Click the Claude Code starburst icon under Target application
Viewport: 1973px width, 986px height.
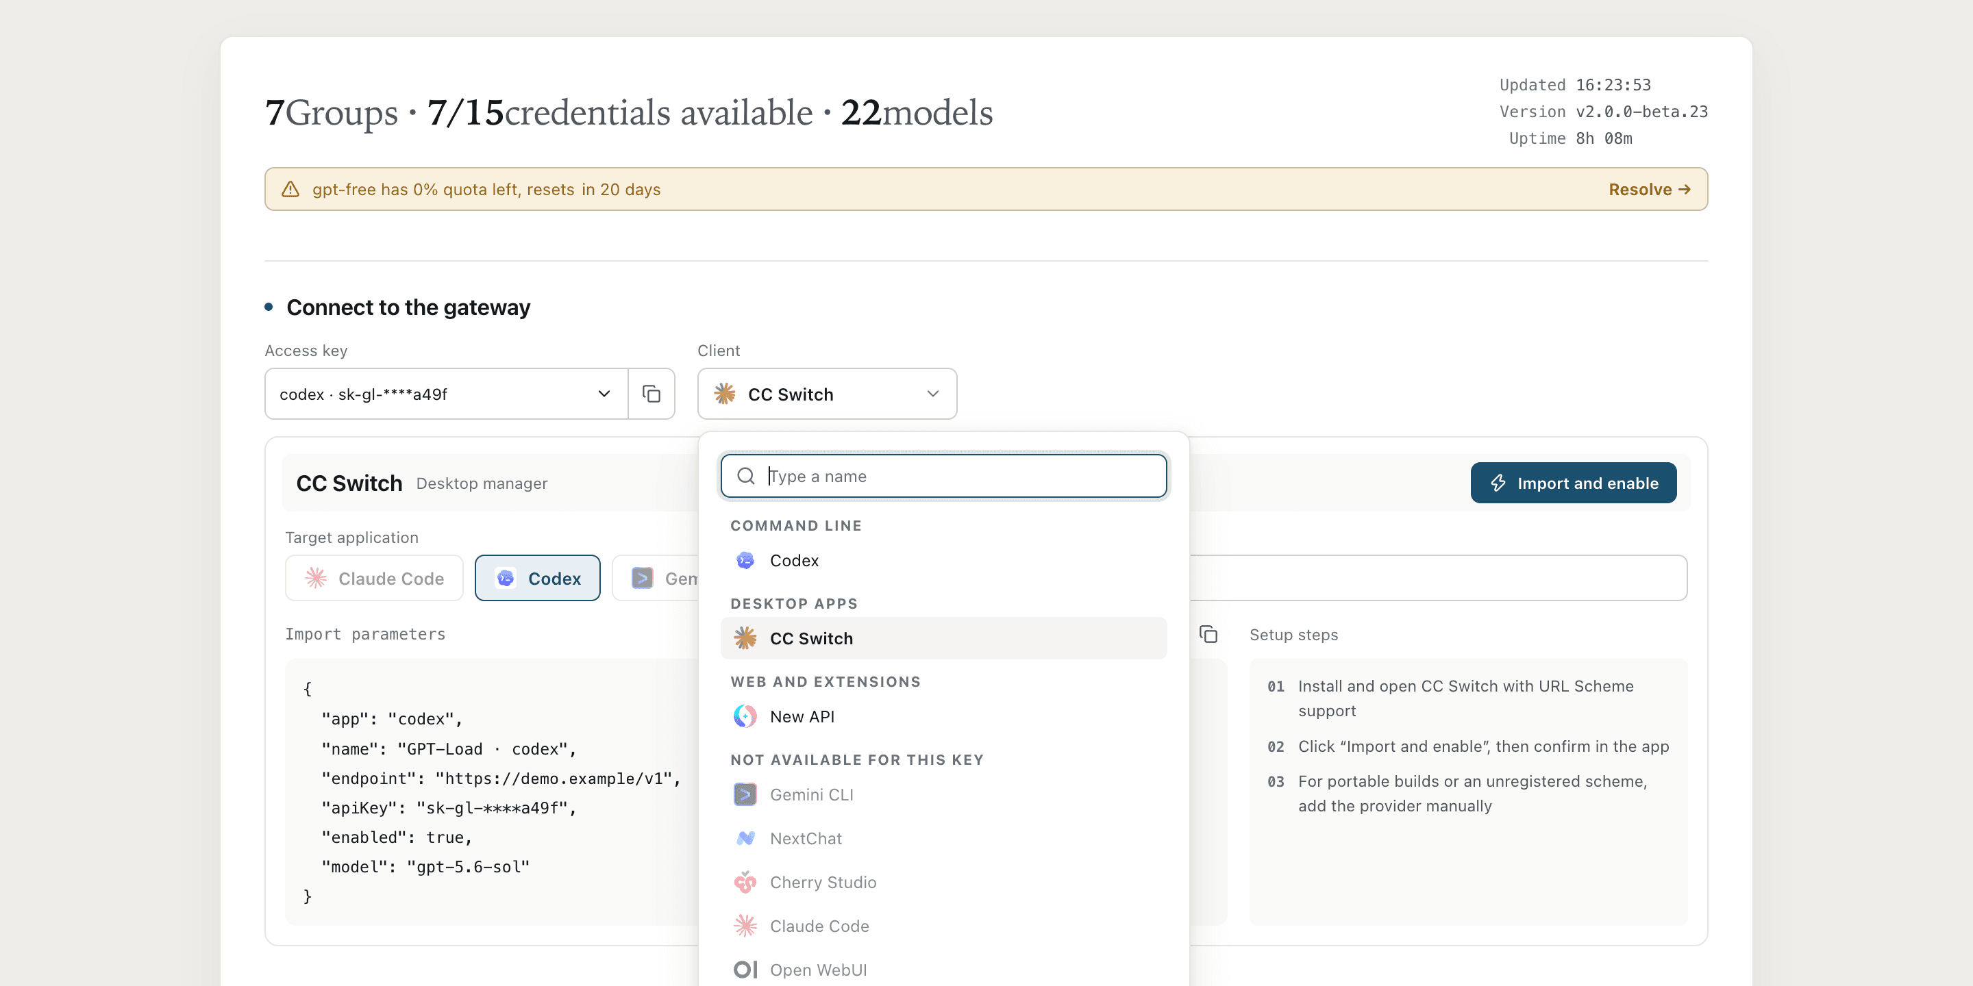pyautogui.click(x=316, y=578)
